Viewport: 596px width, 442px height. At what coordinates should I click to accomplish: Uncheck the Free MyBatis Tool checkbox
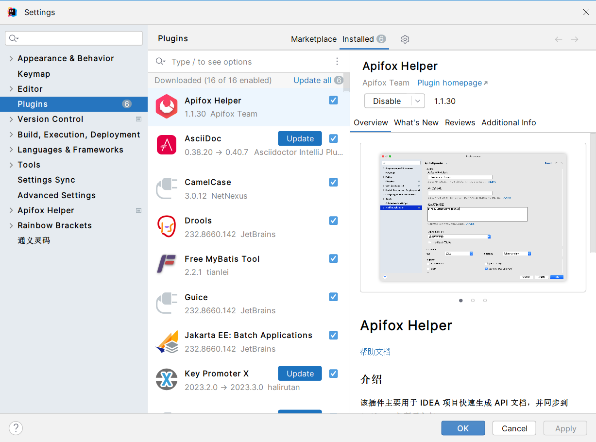click(x=333, y=258)
